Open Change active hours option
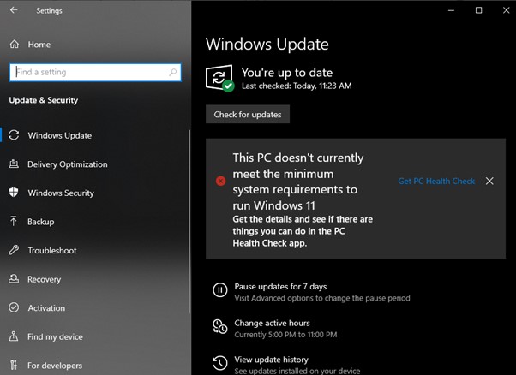Image resolution: width=516 pixels, height=375 pixels. point(272,323)
